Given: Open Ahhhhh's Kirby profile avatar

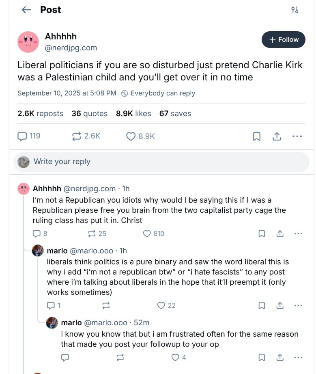Looking at the screenshot, I should click(28, 42).
